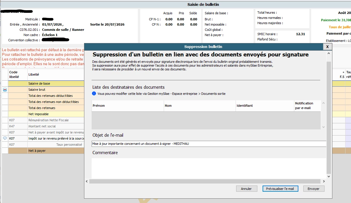This screenshot has width=351, height=203.
Task: Click the Annuler button
Action: (x=246, y=189)
